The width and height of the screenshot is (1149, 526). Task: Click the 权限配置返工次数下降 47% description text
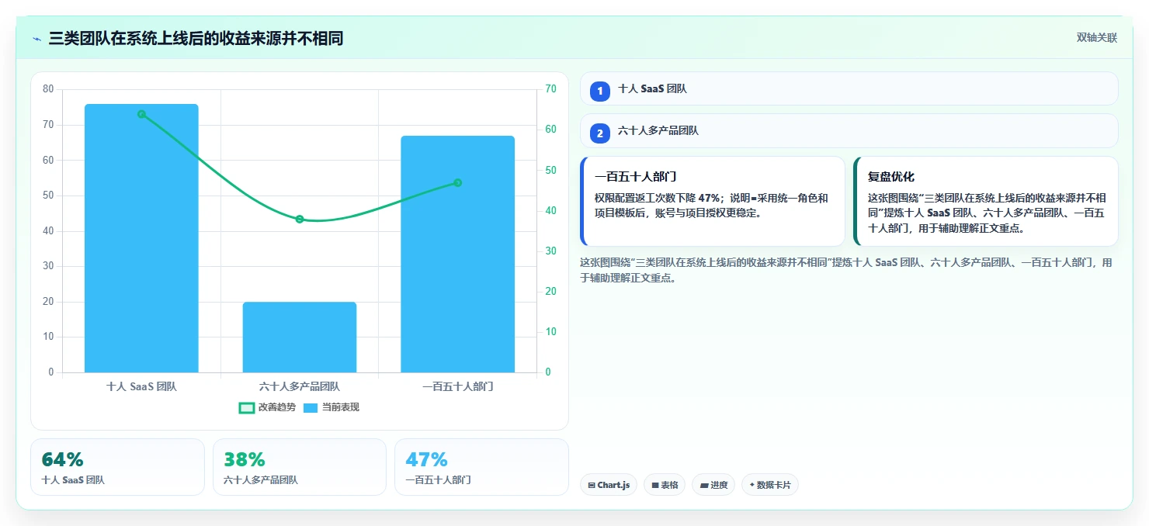(x=711, y=206)
